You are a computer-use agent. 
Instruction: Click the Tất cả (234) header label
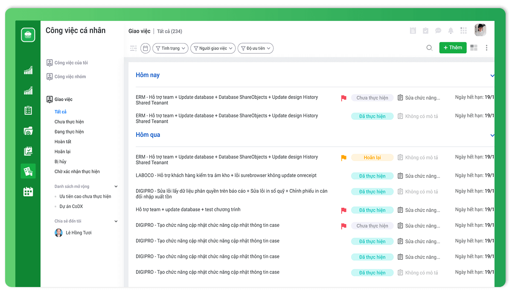tap(169, 31)
